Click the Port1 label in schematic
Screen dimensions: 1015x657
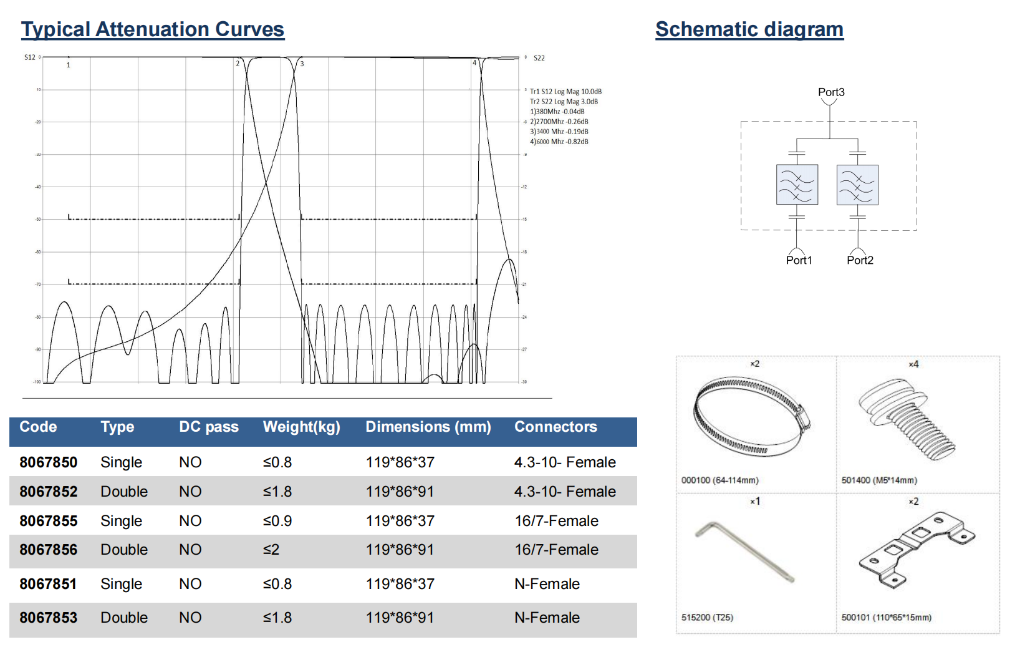(799, 260)
